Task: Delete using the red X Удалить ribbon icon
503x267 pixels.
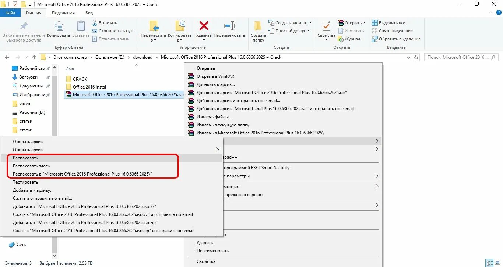Action: 204,26
